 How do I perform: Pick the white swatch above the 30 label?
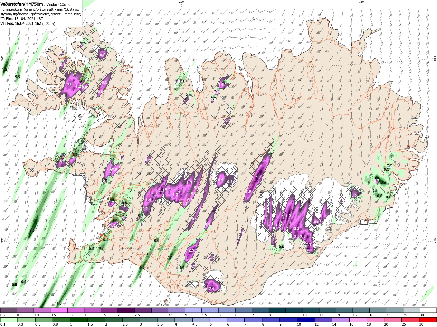click(x=428, y=310)
